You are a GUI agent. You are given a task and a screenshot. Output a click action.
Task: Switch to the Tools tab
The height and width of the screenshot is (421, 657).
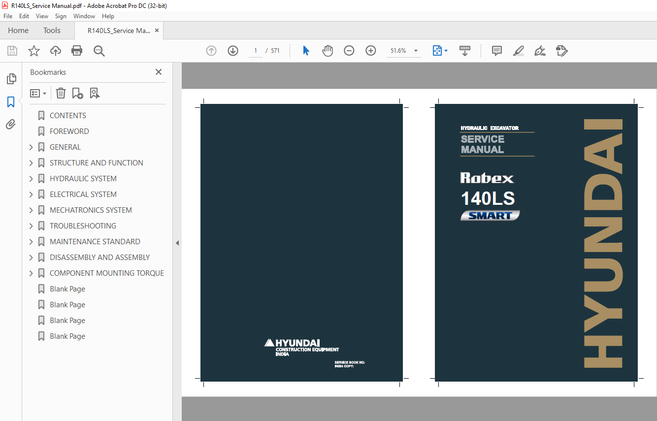(x=52, y=31)
